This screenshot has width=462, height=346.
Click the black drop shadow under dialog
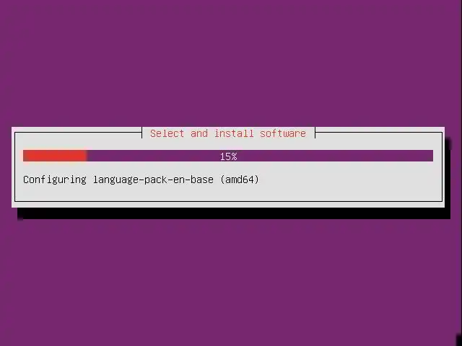[x=234, y=213]
